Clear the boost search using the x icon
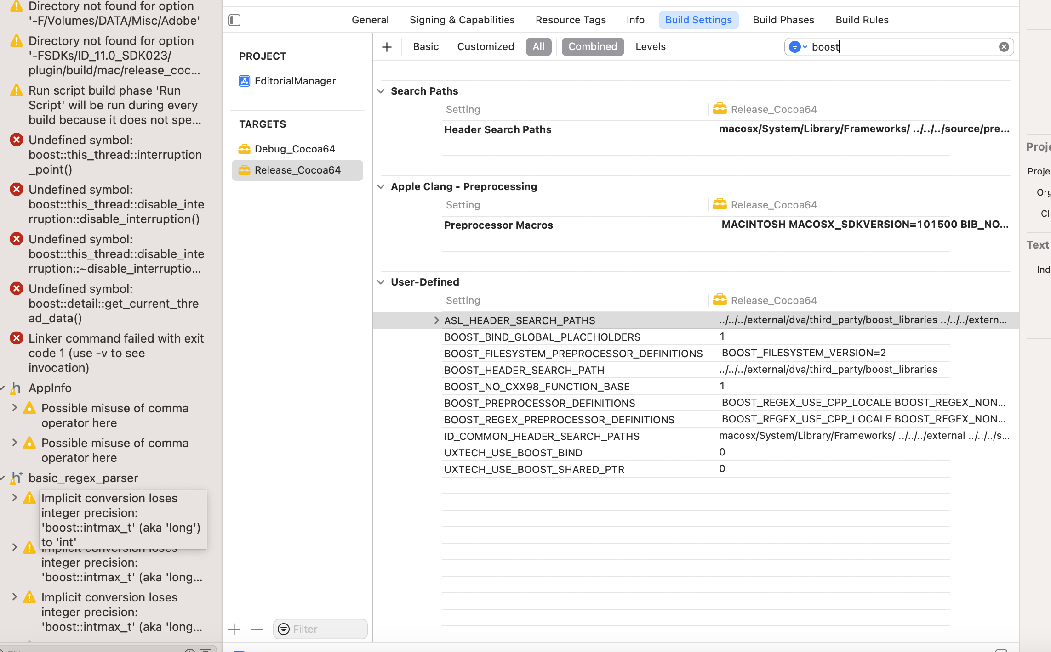 click(x=1004, y=46)
